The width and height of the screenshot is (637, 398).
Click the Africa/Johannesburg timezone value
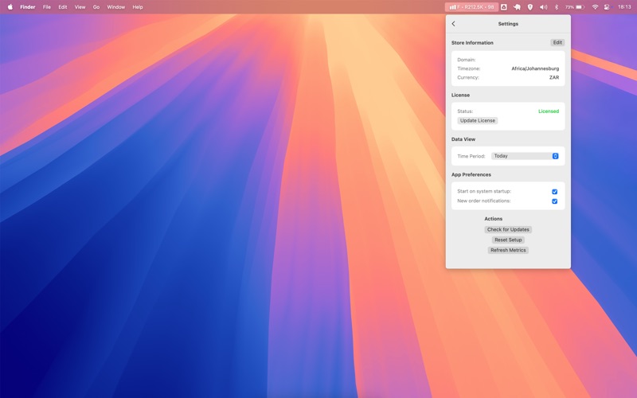535,68
